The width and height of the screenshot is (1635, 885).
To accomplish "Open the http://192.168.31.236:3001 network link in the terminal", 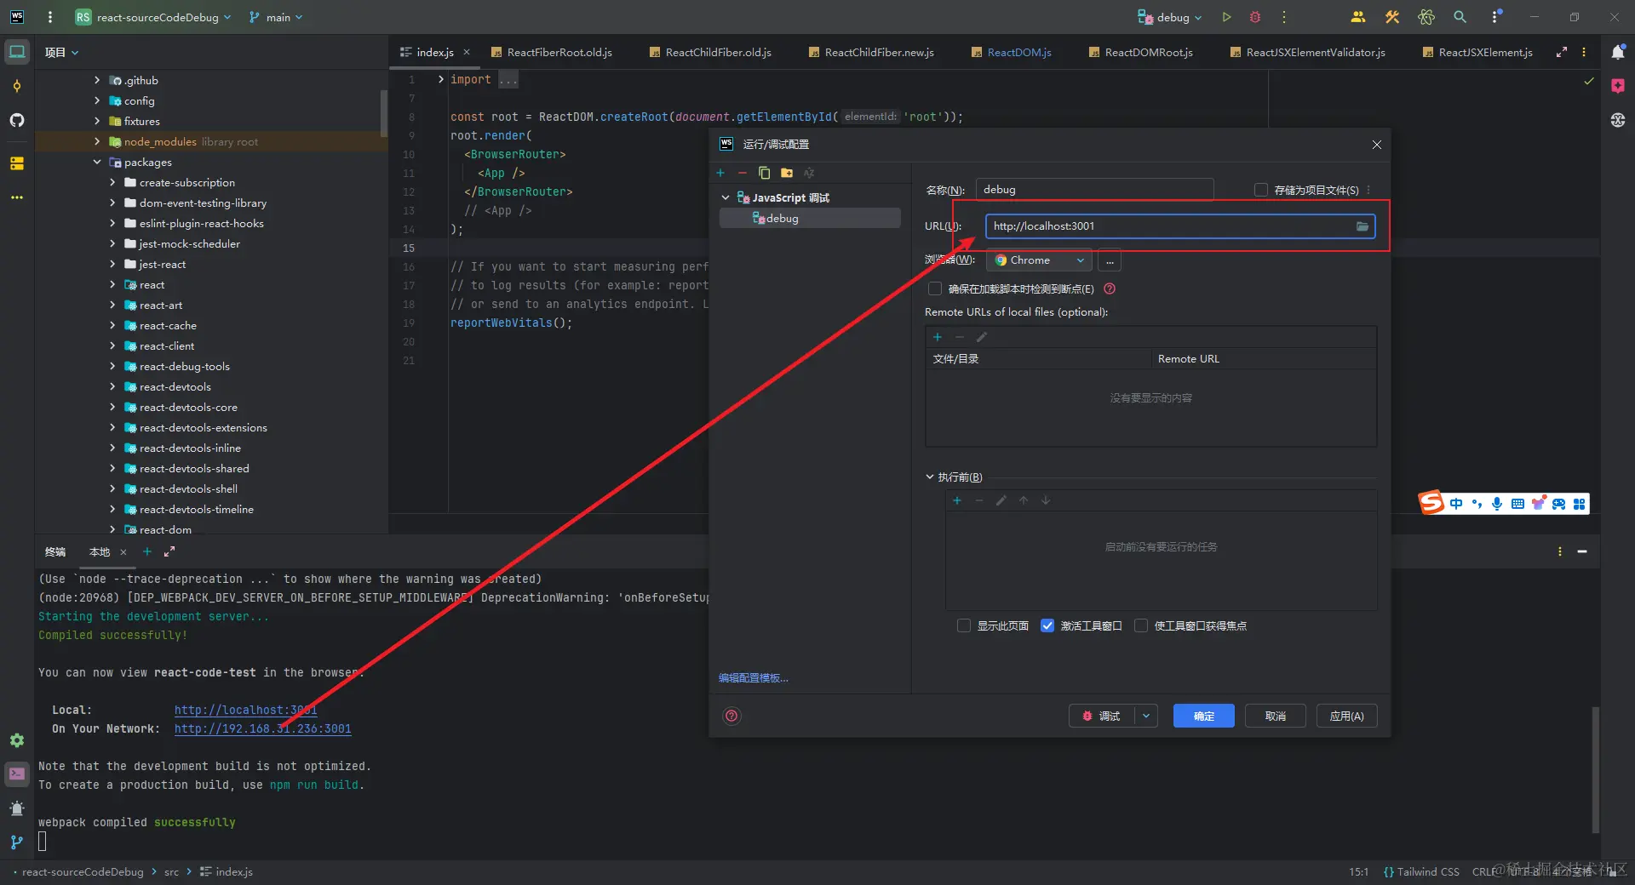I will point(263,728).
